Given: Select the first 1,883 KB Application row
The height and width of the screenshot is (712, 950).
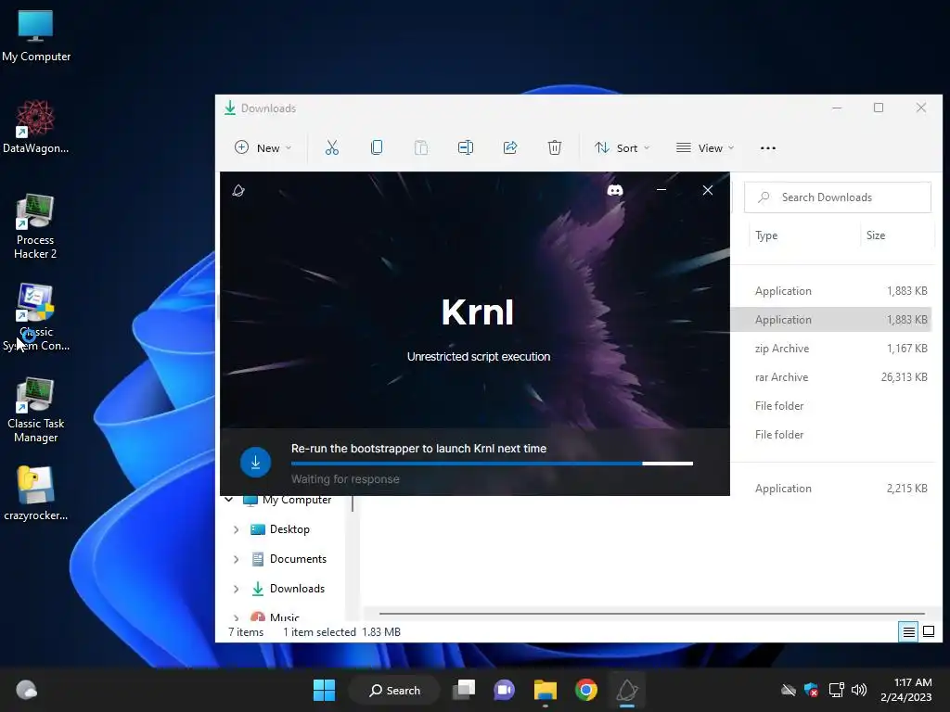Looking at the screenshot, I should (831, 291).
